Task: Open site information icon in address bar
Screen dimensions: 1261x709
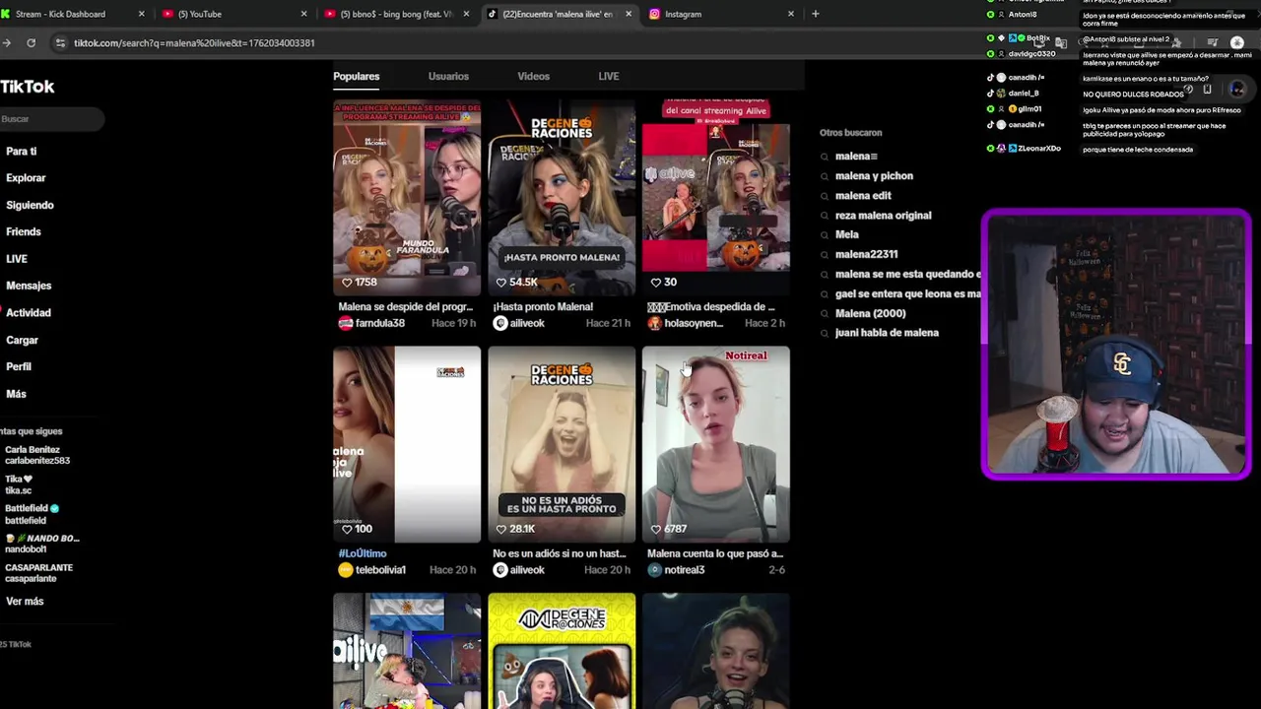Action: pos(60,43)
